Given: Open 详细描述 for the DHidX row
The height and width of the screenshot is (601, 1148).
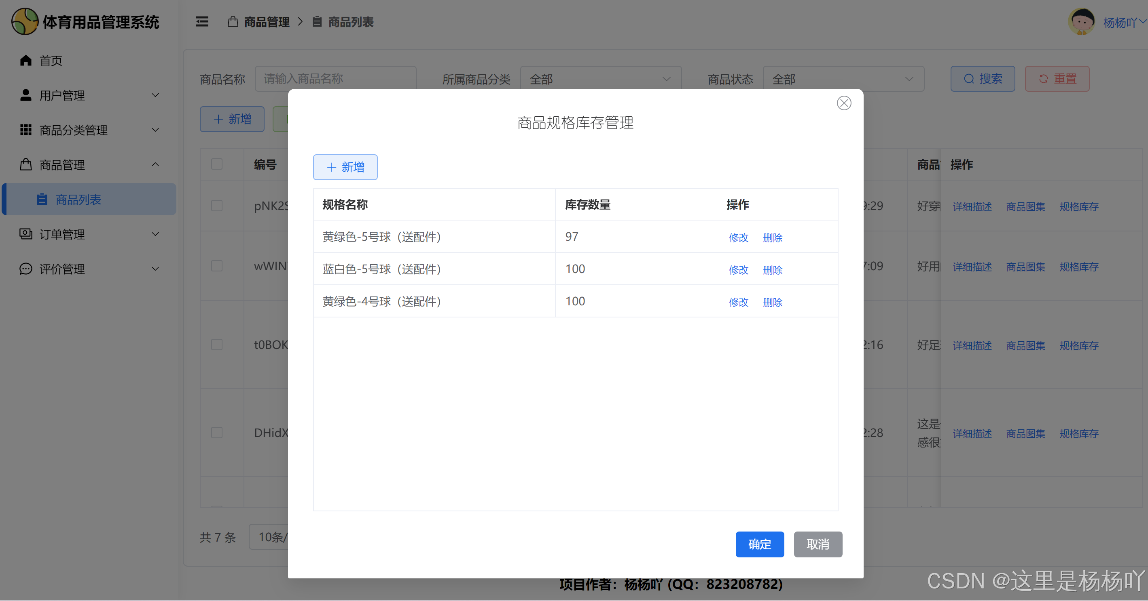Looking at the screenshot, I should pos(972,433).
